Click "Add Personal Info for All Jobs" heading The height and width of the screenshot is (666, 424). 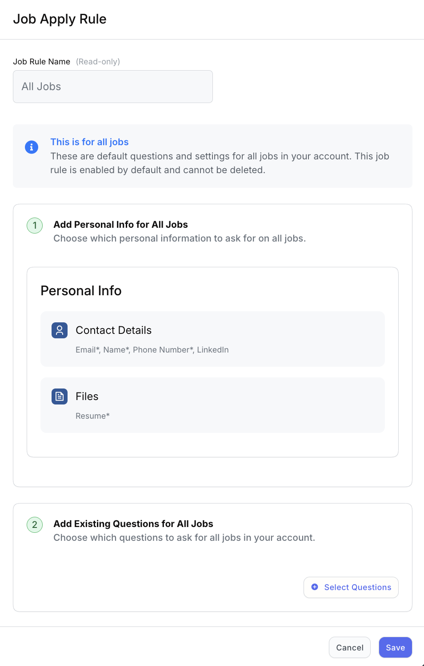coord(120,225)
